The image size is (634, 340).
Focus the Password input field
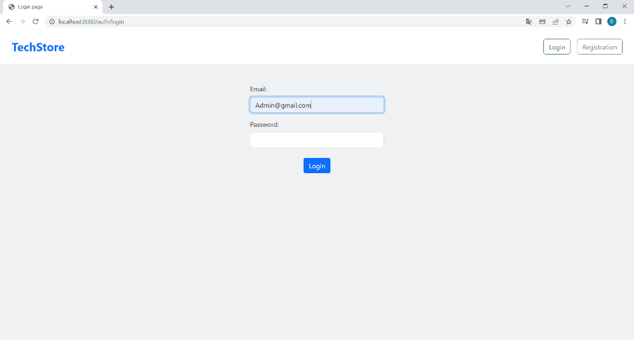click(317, 140)
